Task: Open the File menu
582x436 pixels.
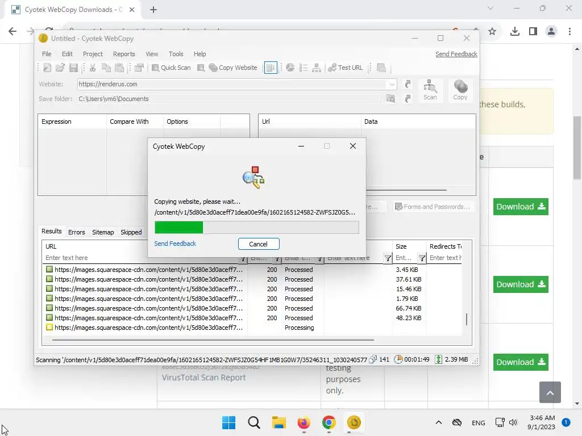Action: point(47,54)
